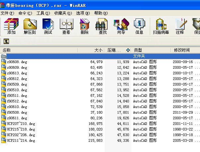200x152 pixels.
Task: Sort by the Size (大小) column header
Action: coord(91,50)
